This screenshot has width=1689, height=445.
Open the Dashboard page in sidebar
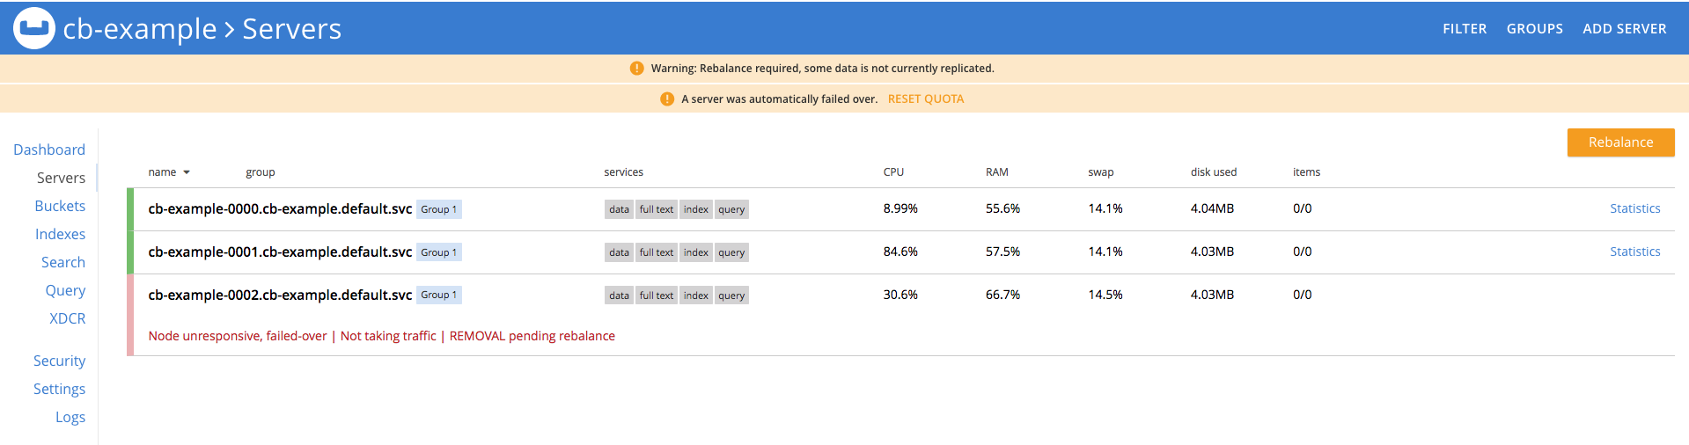49,150
